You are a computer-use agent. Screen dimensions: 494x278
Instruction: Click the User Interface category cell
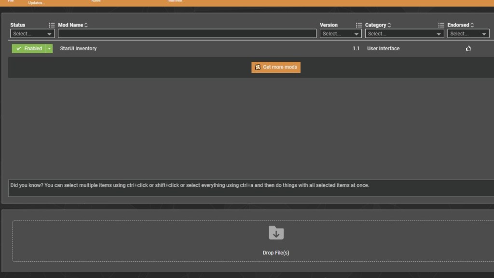(383, 48)
